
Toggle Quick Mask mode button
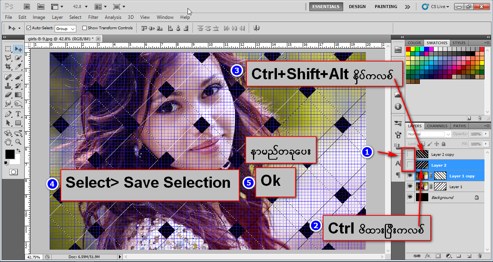pos(13,172)
